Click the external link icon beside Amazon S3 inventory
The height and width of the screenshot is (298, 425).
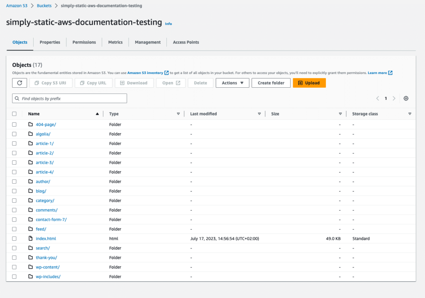pos(166,73)
